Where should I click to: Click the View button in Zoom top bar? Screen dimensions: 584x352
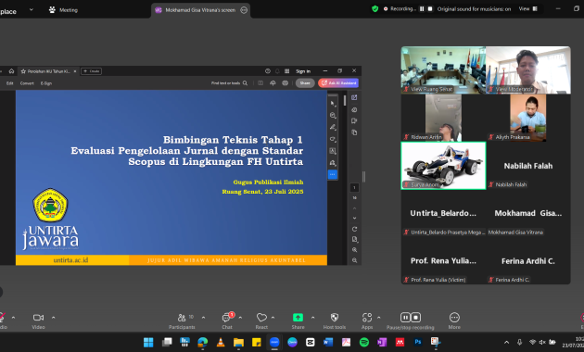click(x=528, y=9)
